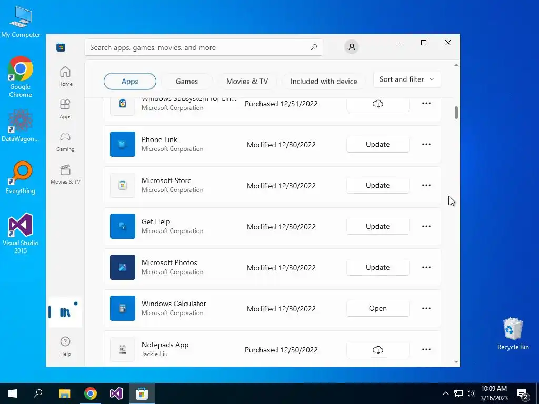Open the notification center in taskbar
539x404 pixels.
coord(523,393)
